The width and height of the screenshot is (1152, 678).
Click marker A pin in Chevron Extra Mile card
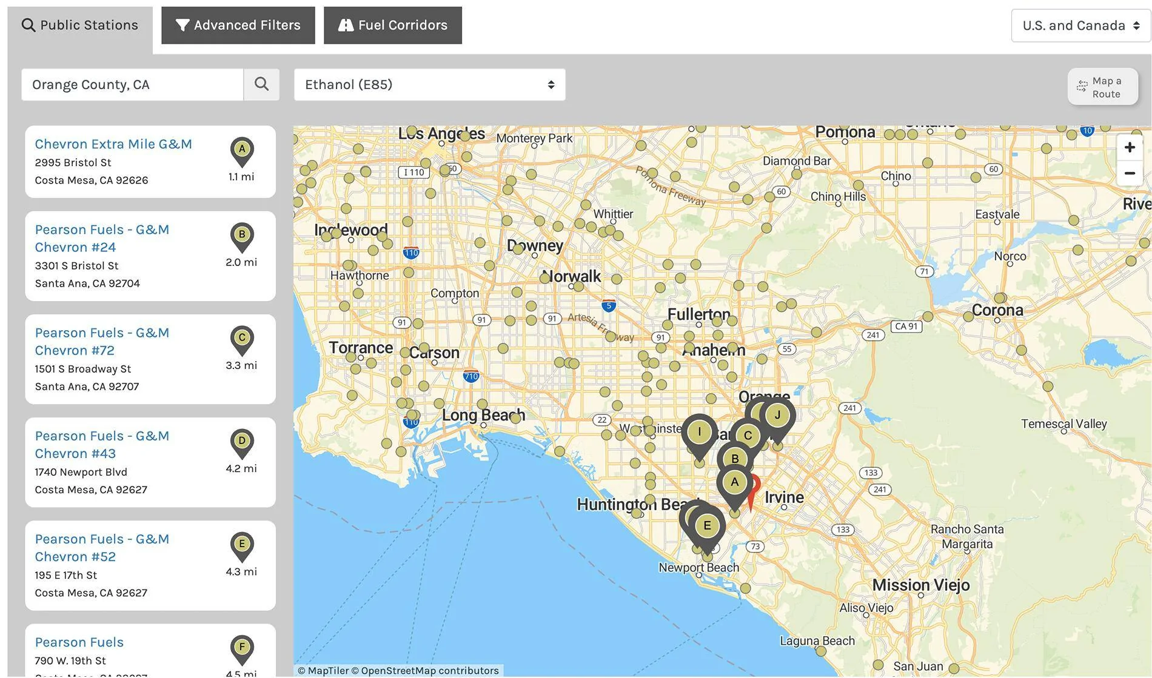242,152
